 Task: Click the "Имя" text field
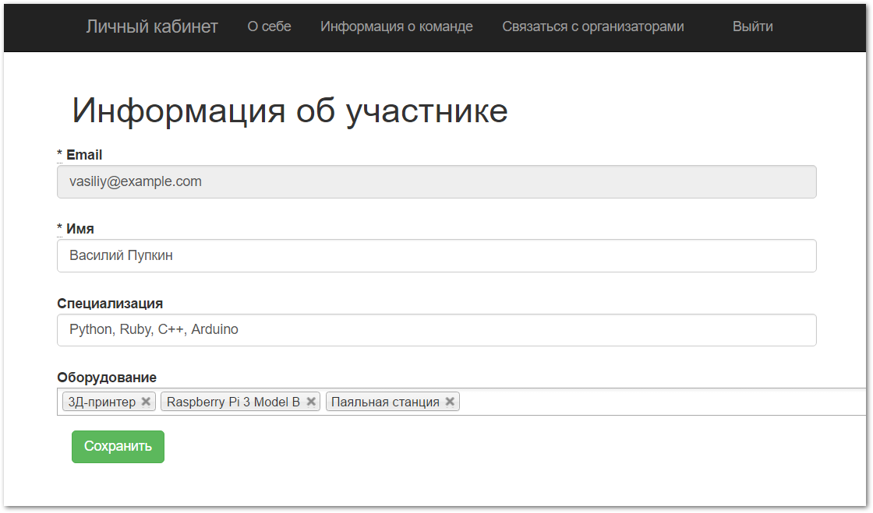pos(436,255)
